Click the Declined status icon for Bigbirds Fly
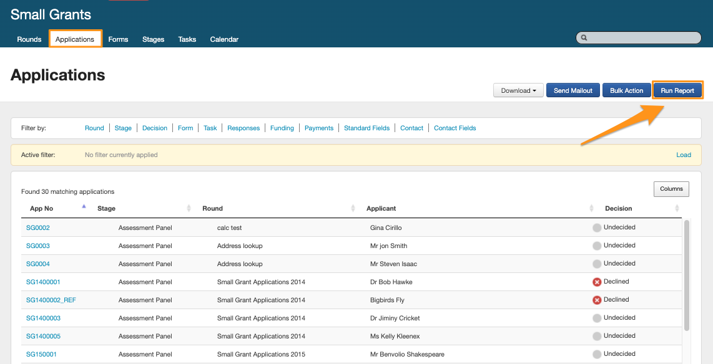The image size is (713, 364). [597, 300]
